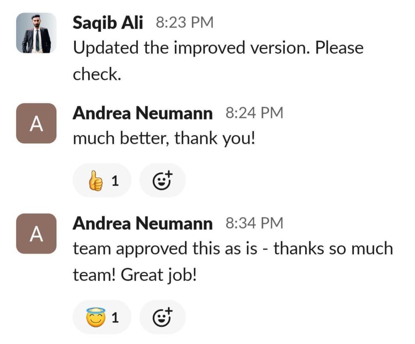Add reaction to "much better, thank you!" message

click(x=163, y=180)
